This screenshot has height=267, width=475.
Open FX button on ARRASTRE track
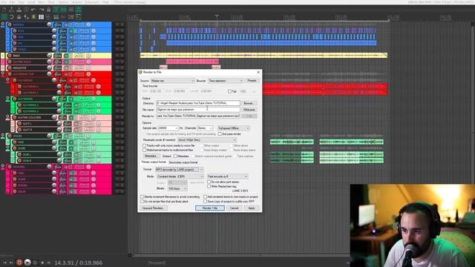[58, 68]
